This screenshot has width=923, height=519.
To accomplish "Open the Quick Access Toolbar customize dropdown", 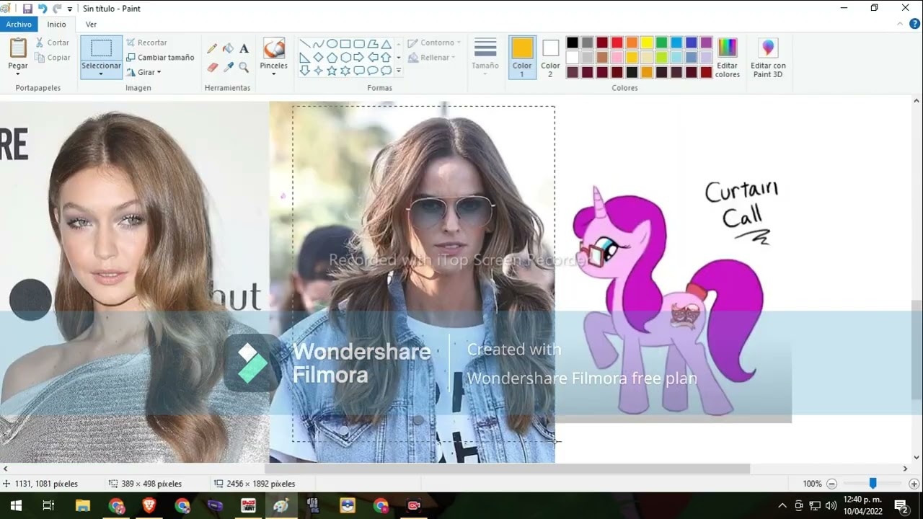I will click(x=70, y=9).
